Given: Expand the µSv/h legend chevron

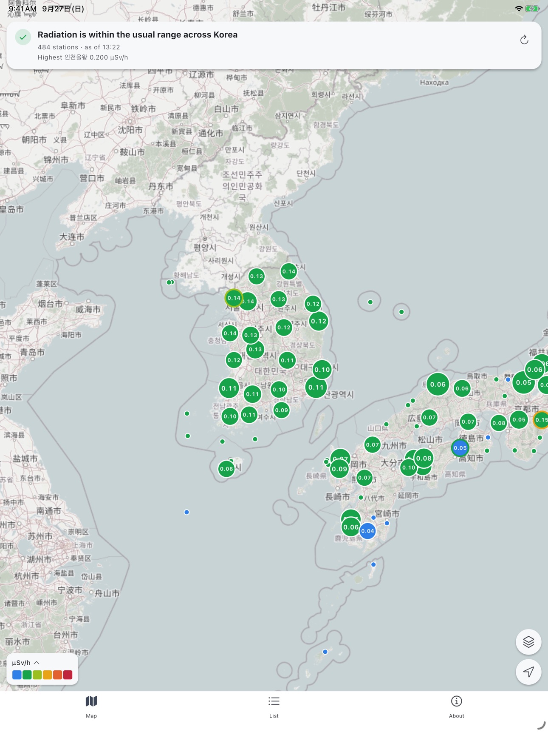Looking at the screenshot, I should point(37,663).
